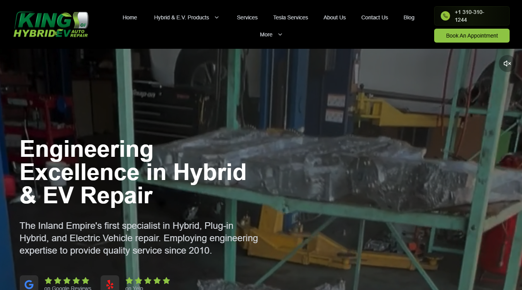Go to the Home page
The height and width of the screenshot is (290, 522).
130,17
